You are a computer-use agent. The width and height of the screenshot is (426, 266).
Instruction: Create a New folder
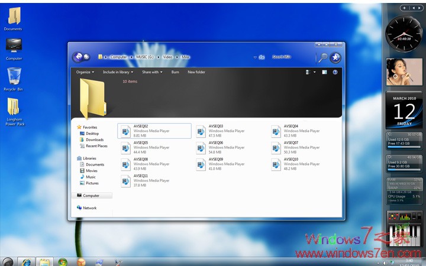tap(196, 72)
